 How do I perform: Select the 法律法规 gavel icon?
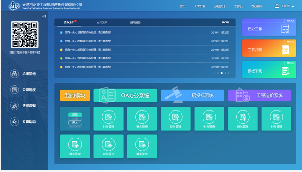pos(14,106)
